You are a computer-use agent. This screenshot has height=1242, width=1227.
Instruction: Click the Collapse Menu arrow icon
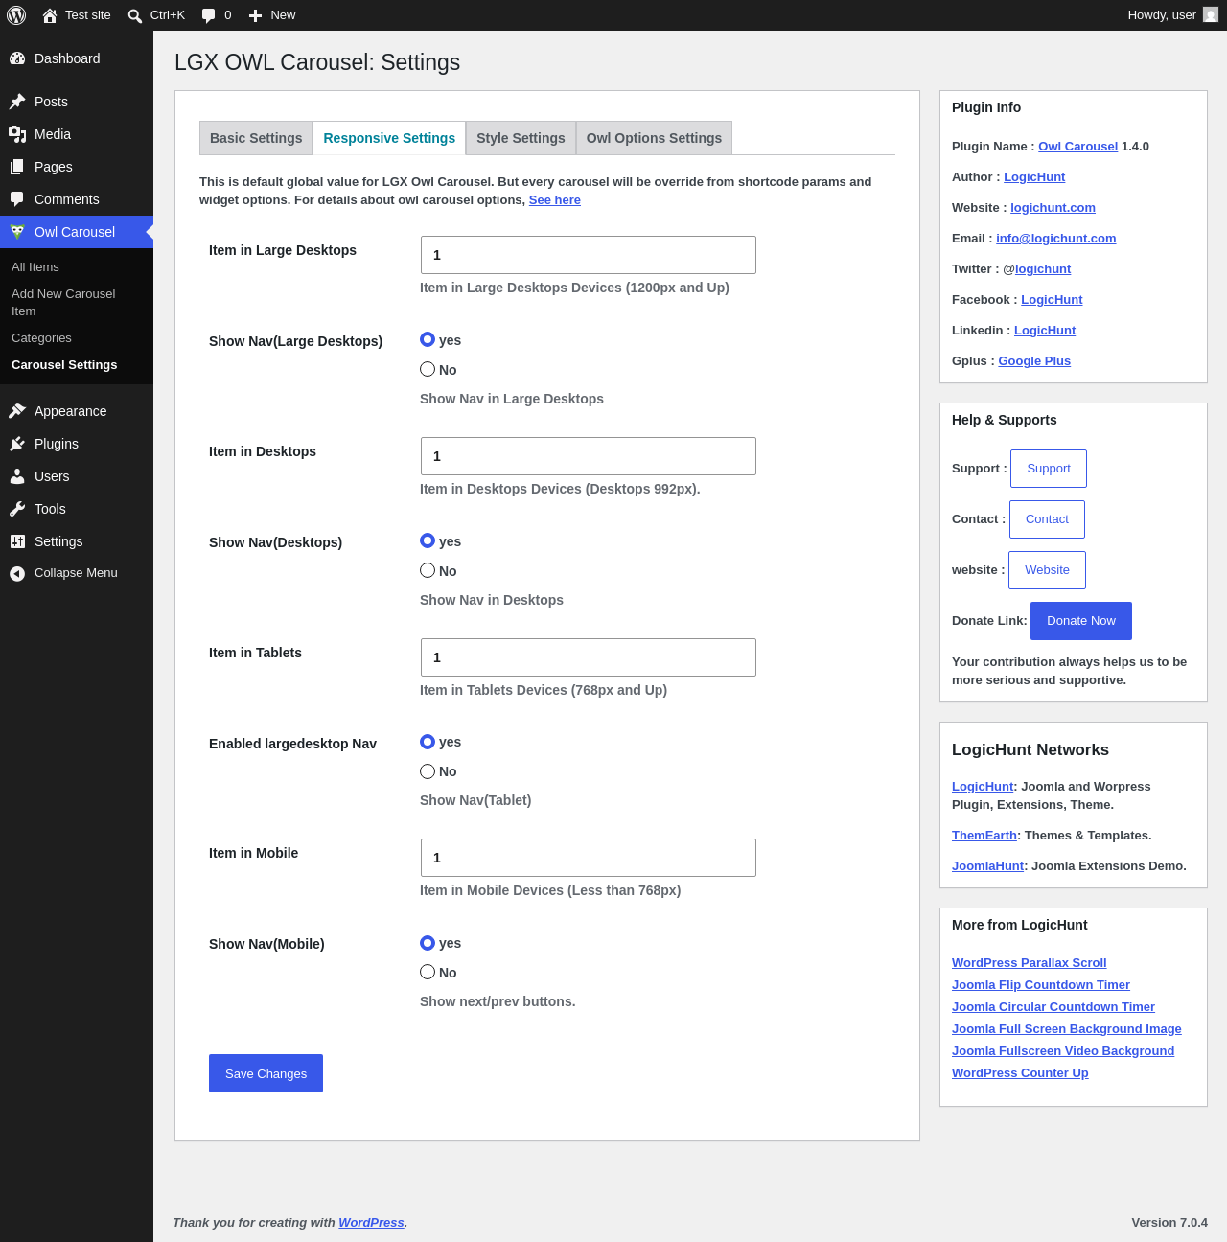(x=17, y=573)
